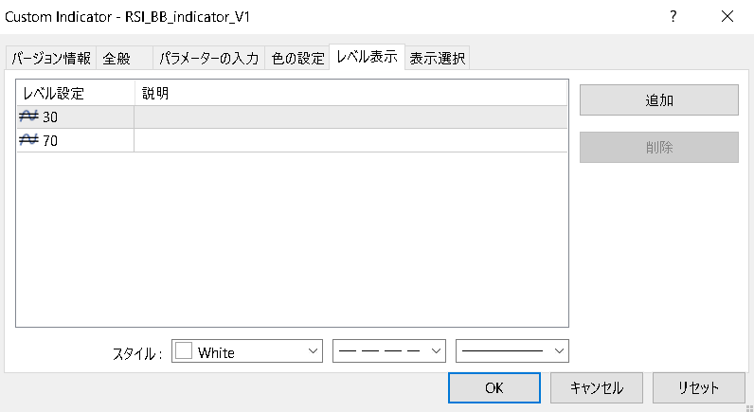The width and height of the screenshot is (754, 412).
Task: Switch to the バージョン情報 tab
Action: tap(51, 59)
